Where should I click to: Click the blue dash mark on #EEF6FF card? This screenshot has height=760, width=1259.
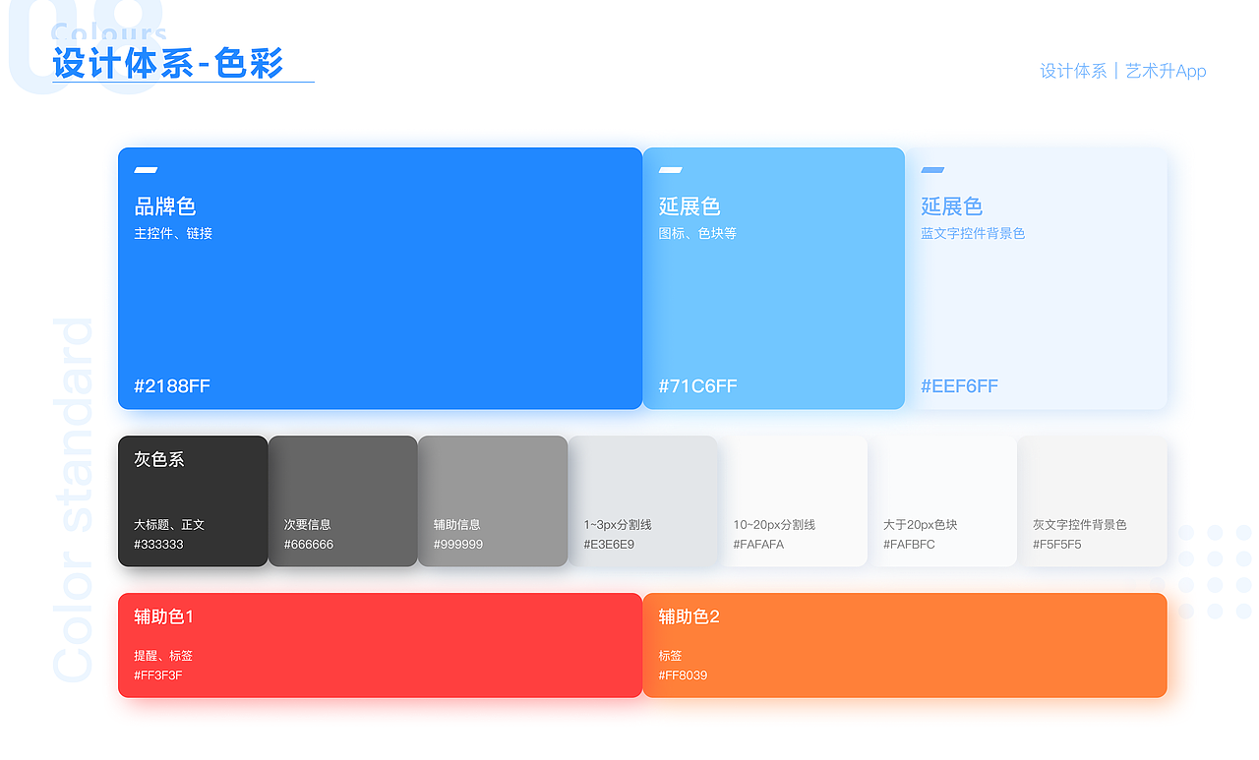932,170
